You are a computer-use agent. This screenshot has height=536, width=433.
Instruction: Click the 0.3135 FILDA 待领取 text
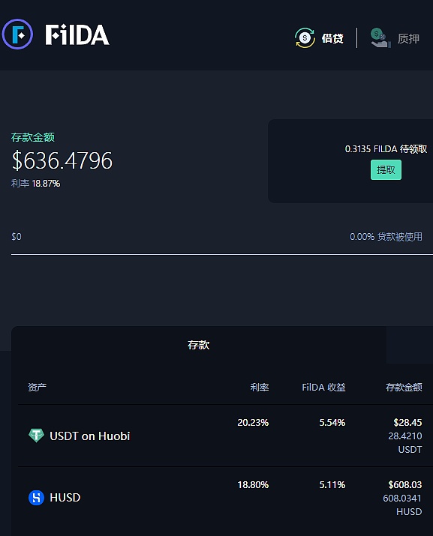pyautogui.click(x=386, y=148)
